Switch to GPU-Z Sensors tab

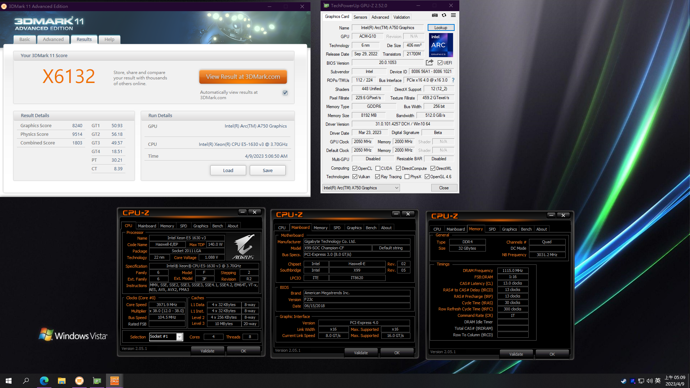(x=360, y=17)
